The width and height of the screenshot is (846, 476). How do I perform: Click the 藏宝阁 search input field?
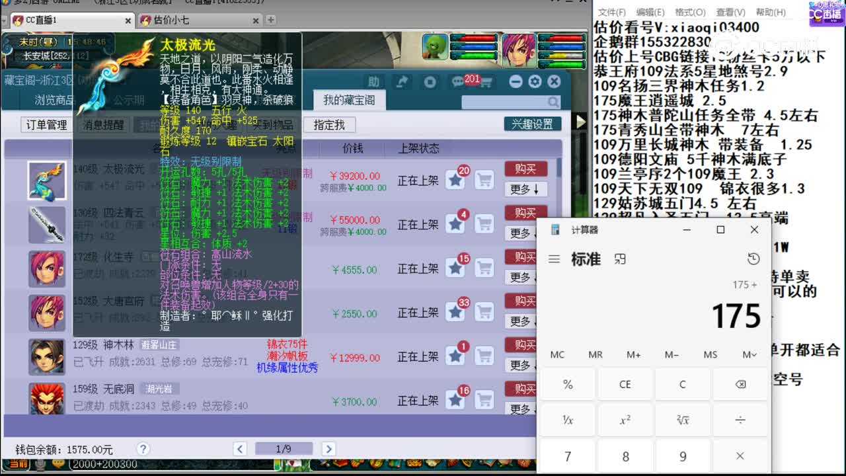tap(505, 102)
